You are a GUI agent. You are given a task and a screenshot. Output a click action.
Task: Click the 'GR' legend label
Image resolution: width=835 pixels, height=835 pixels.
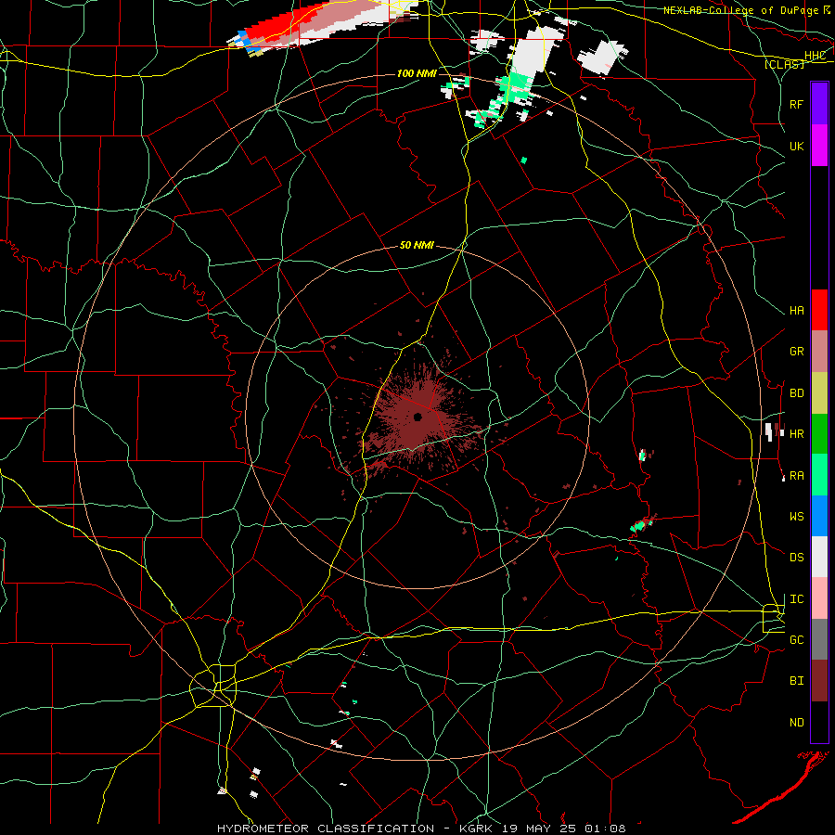pyautogui.click(x=796, y=352)
